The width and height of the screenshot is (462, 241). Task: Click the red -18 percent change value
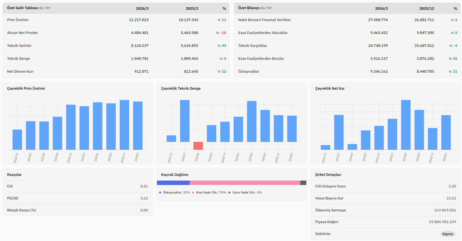pos(223,33)
